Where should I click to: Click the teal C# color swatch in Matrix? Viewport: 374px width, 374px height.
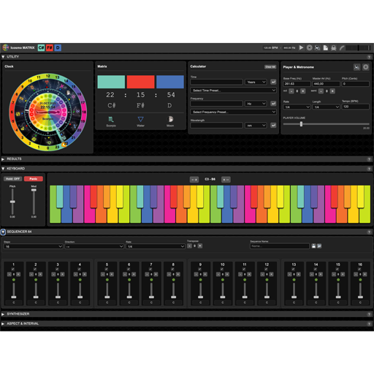point(111,82)
